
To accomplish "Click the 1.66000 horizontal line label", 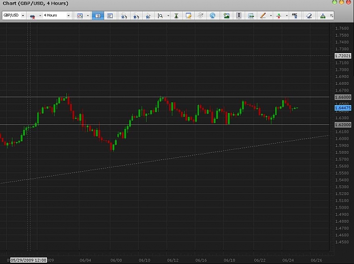I will (343, 97).
